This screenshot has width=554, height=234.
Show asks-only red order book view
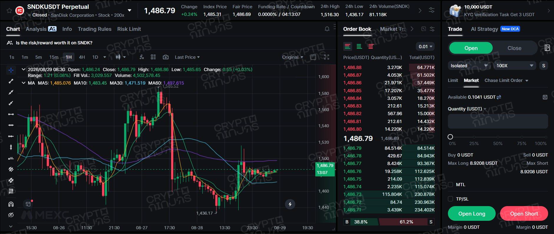click(x=371, y=46)
